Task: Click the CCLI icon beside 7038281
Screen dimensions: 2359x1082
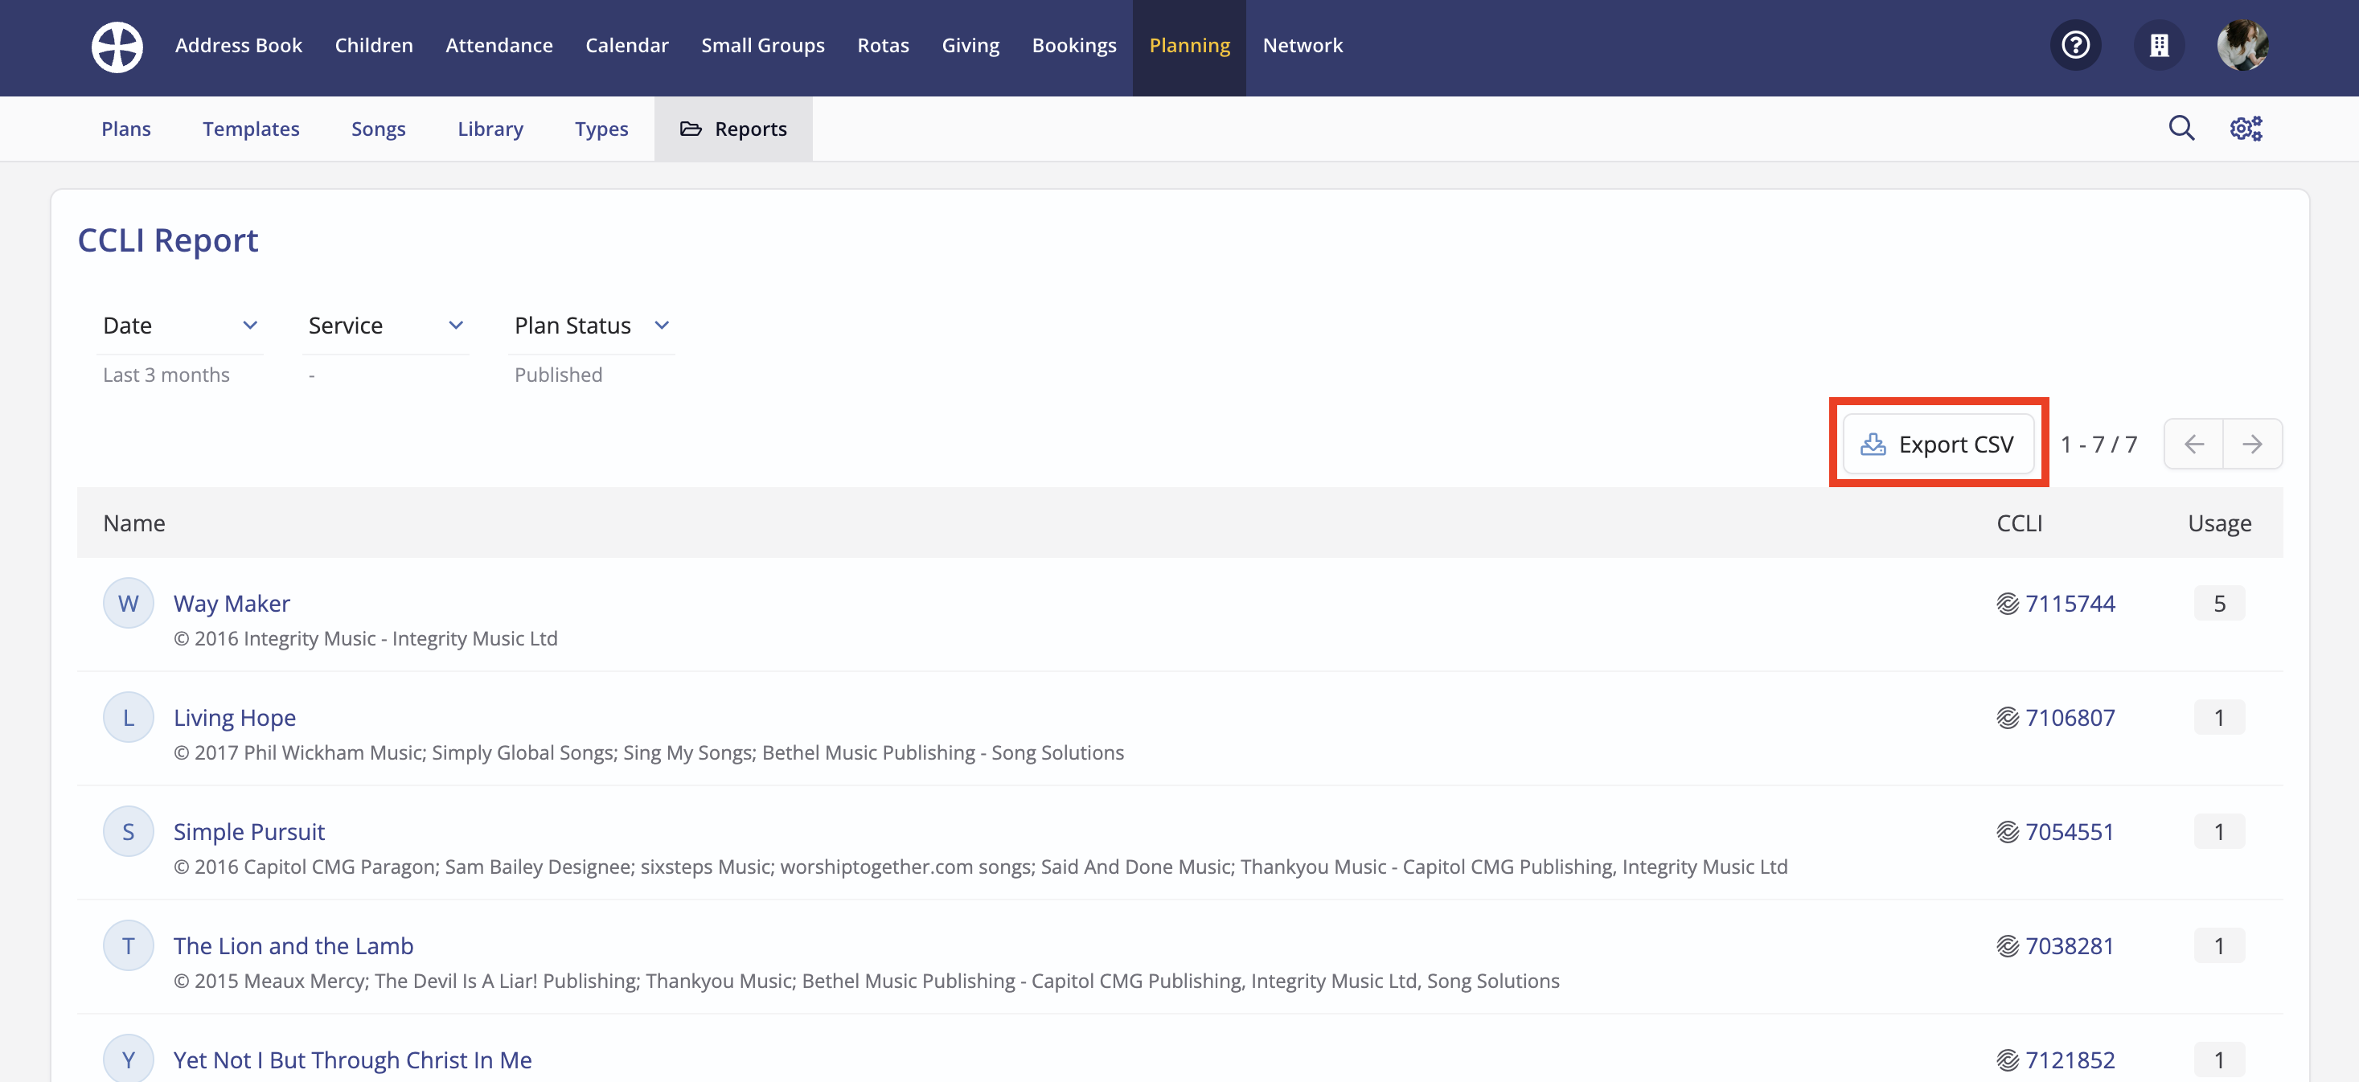Action: (x=2008, y=946)
